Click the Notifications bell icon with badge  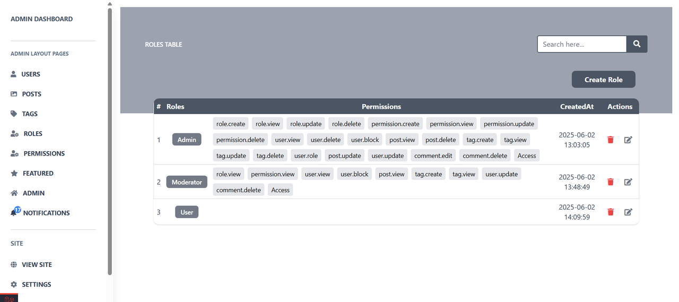(x=15, y=212)
